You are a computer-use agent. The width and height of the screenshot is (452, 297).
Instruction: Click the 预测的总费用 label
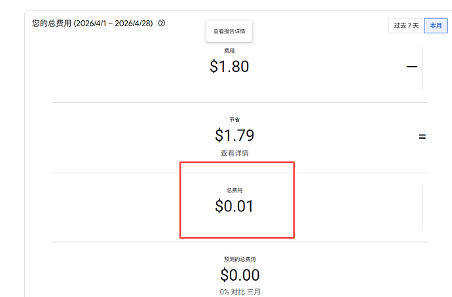pos(240,259)
